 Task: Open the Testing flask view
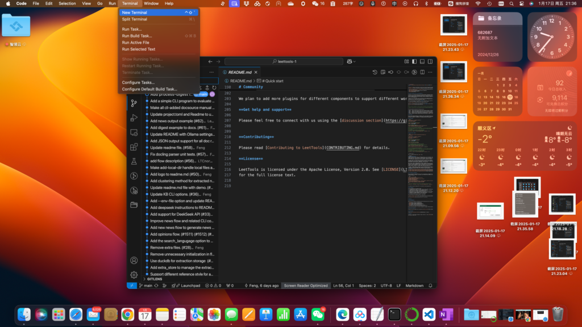click(134, 161)
